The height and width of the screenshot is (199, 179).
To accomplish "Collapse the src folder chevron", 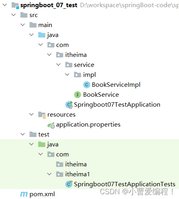I will pos(14,15).
